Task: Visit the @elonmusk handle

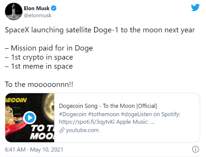Action: 37,15
